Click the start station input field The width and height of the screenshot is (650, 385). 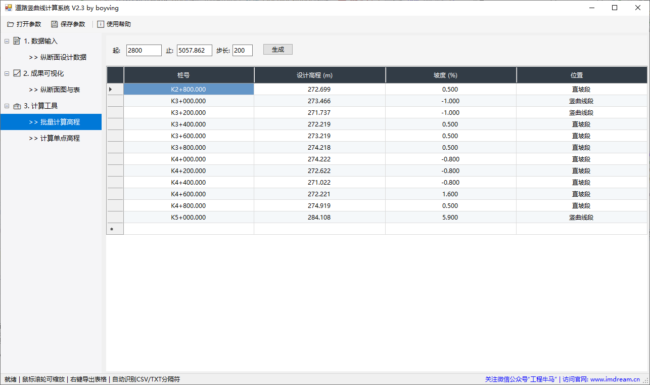144,50
